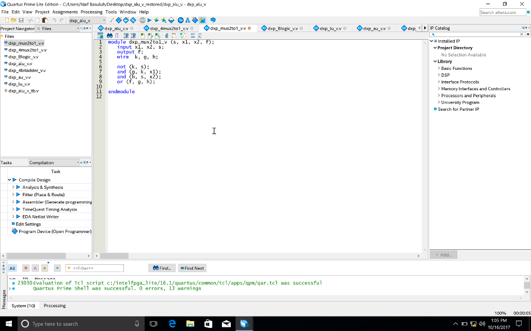Click the Undo arrow icon in toolbar

pos(54,20)
